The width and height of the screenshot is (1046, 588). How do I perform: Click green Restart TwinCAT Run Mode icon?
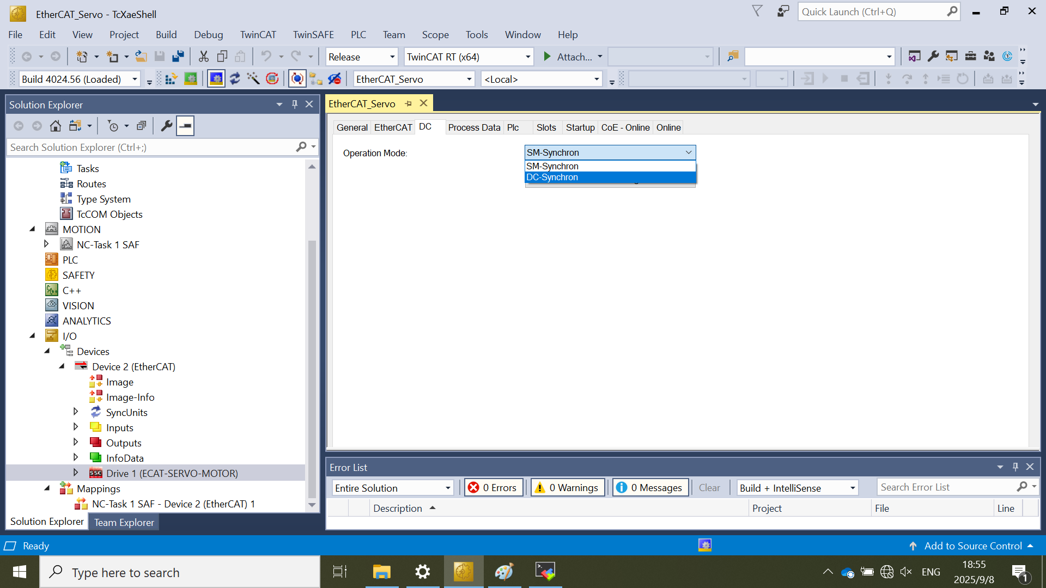(x=190, y=79)
